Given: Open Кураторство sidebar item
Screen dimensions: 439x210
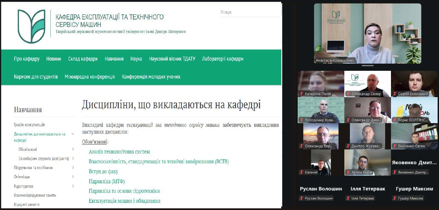Looking at the screenshot, I should pyautogui.click(x=24, y=186).
